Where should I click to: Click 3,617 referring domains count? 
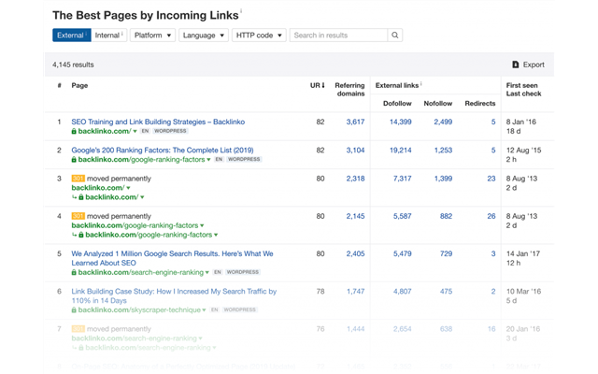click(x=355, y=122)
